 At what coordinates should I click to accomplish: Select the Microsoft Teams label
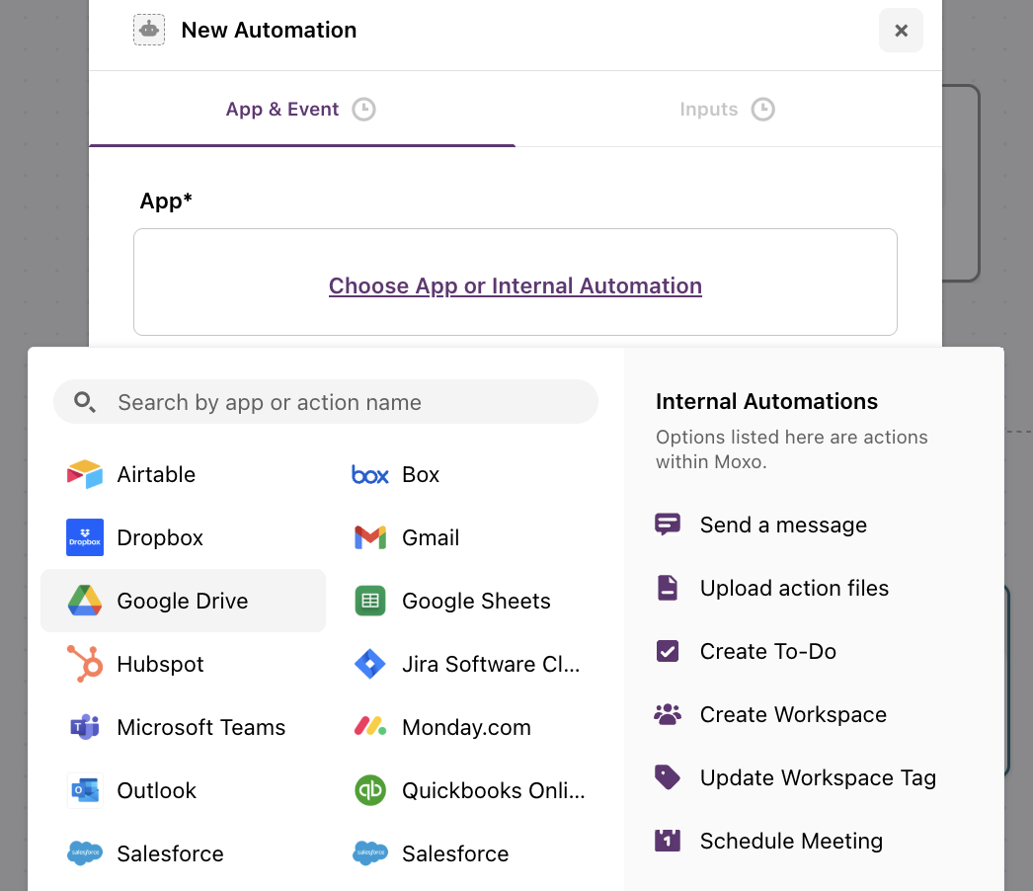pos(200,727)
